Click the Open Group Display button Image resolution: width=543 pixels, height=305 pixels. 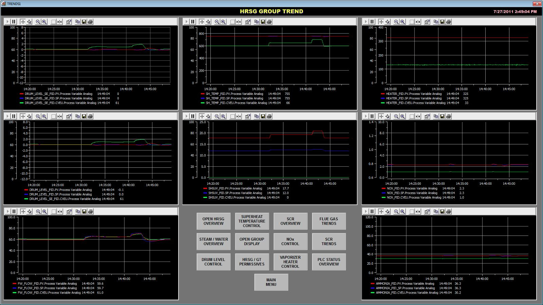coord(252,242)
